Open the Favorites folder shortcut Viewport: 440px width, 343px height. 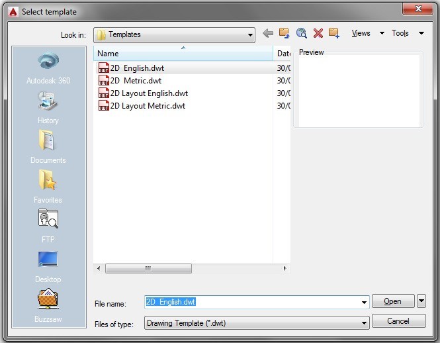point(48,181)
